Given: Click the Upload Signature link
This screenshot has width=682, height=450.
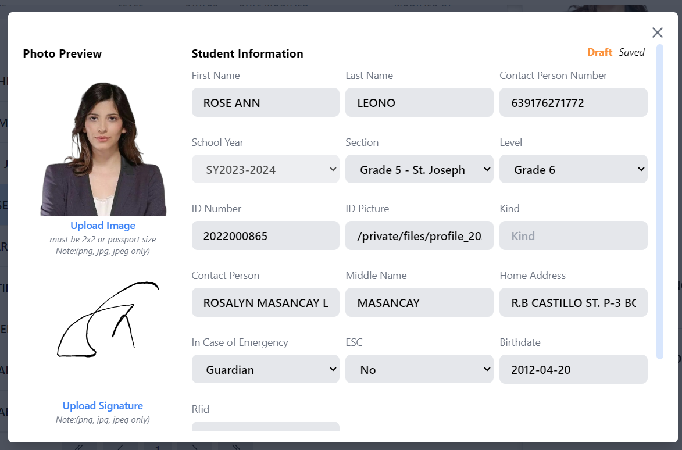Looking at the screenshot, I should tap(103, 406).
